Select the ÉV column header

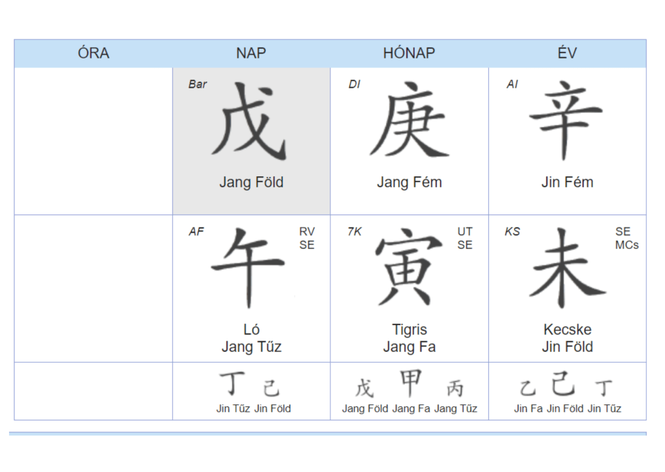coord(567,53)
